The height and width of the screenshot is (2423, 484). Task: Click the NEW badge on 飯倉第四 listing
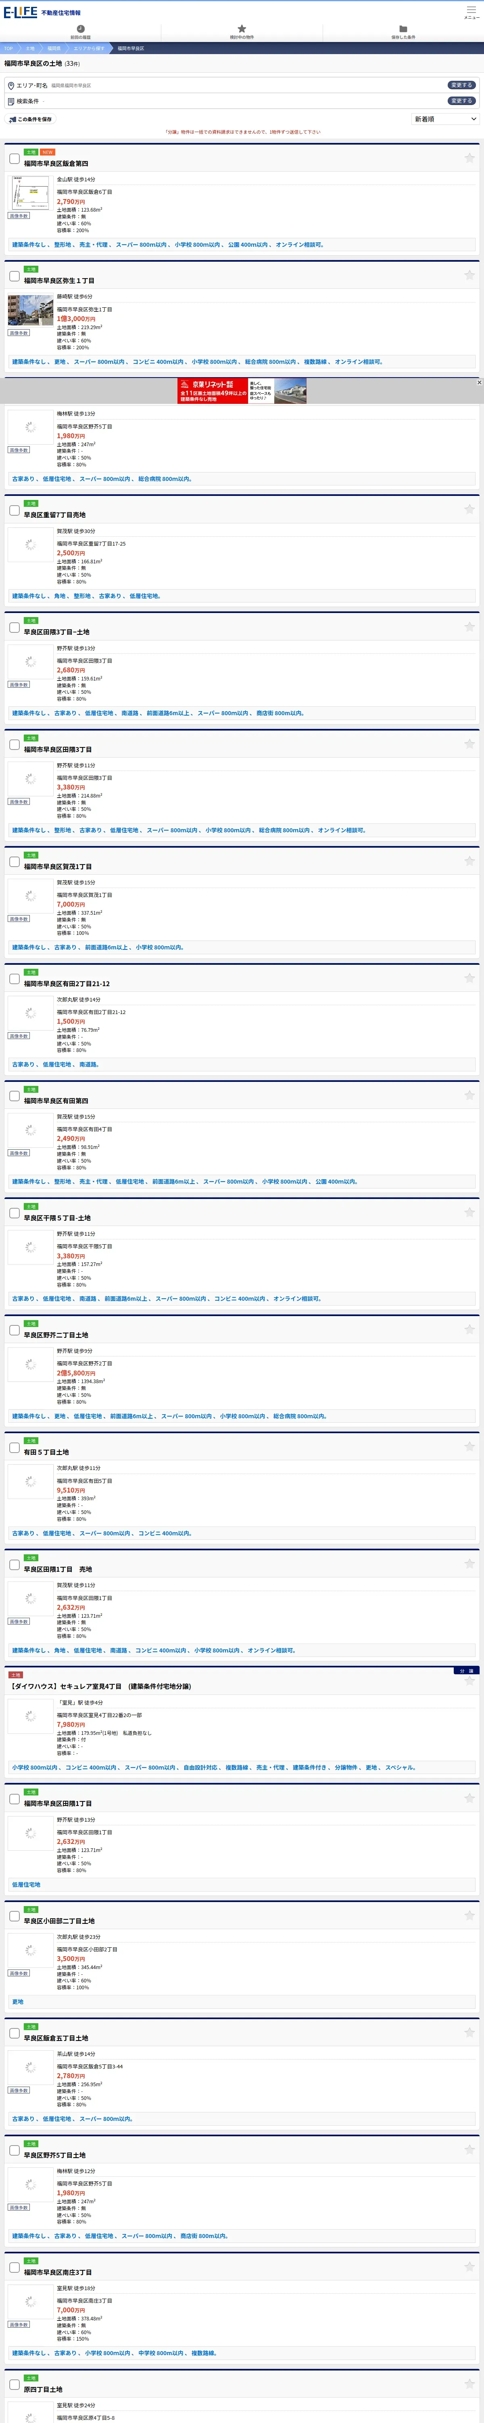point(47,152)
